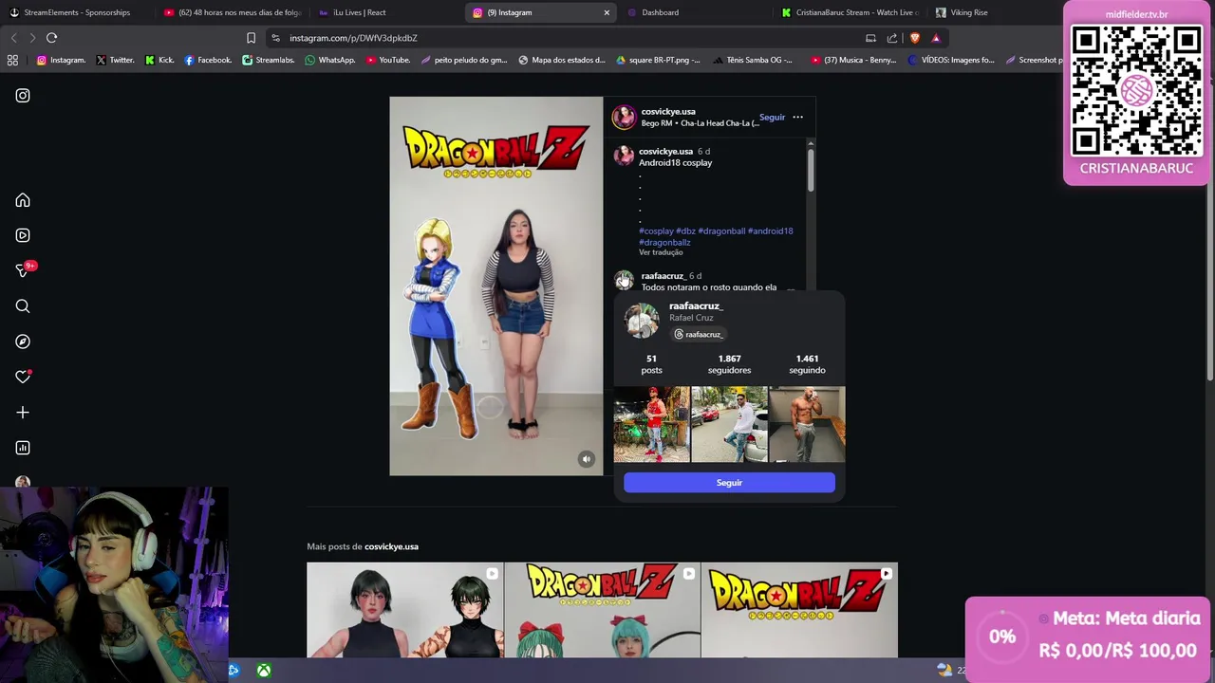
Task: Open the middle Dragon Ball Z Bulma thumbnail
Action: coord(602,610)
